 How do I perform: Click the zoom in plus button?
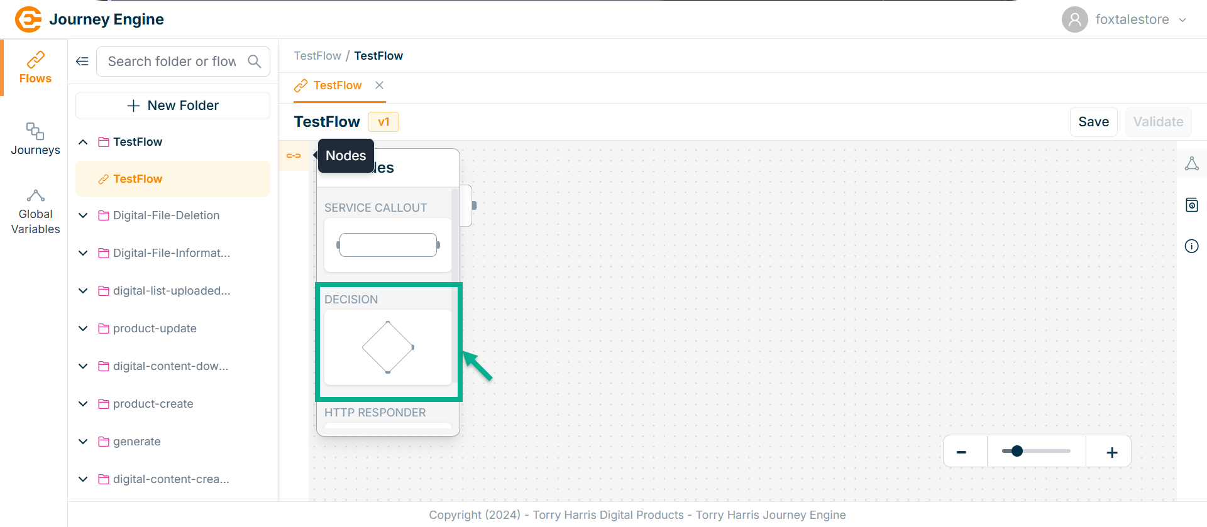click(x=1111, y=452)
